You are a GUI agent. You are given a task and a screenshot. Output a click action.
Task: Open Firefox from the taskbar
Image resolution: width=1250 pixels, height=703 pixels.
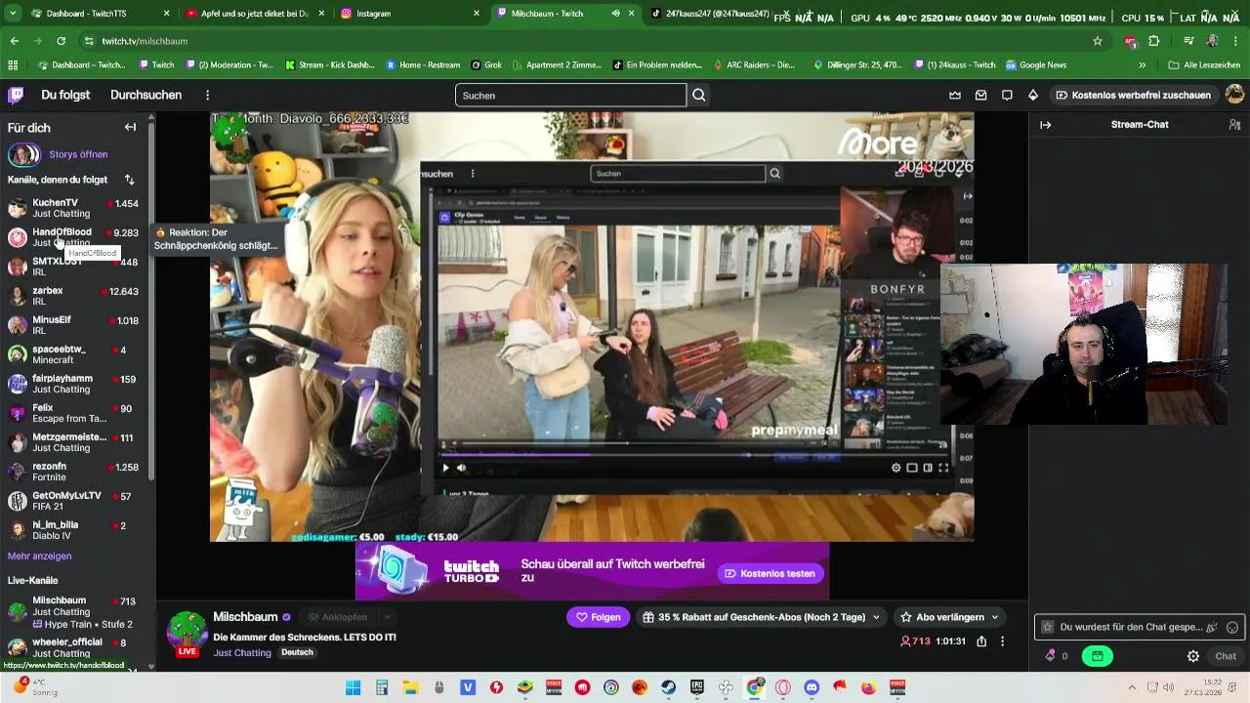point(869,687)
